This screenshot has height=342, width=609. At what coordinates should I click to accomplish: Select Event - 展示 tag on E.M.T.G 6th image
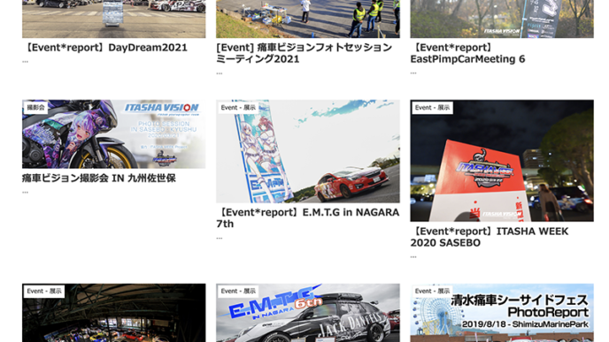pyautogui.click(x=238, y=292)
